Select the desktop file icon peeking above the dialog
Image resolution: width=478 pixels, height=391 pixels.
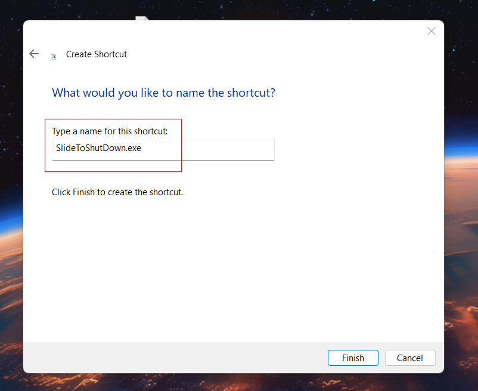pyautogui.click(x=141, y=18)
